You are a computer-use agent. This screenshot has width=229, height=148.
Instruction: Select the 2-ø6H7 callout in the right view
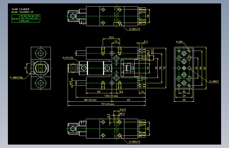(x=214, y=81)
